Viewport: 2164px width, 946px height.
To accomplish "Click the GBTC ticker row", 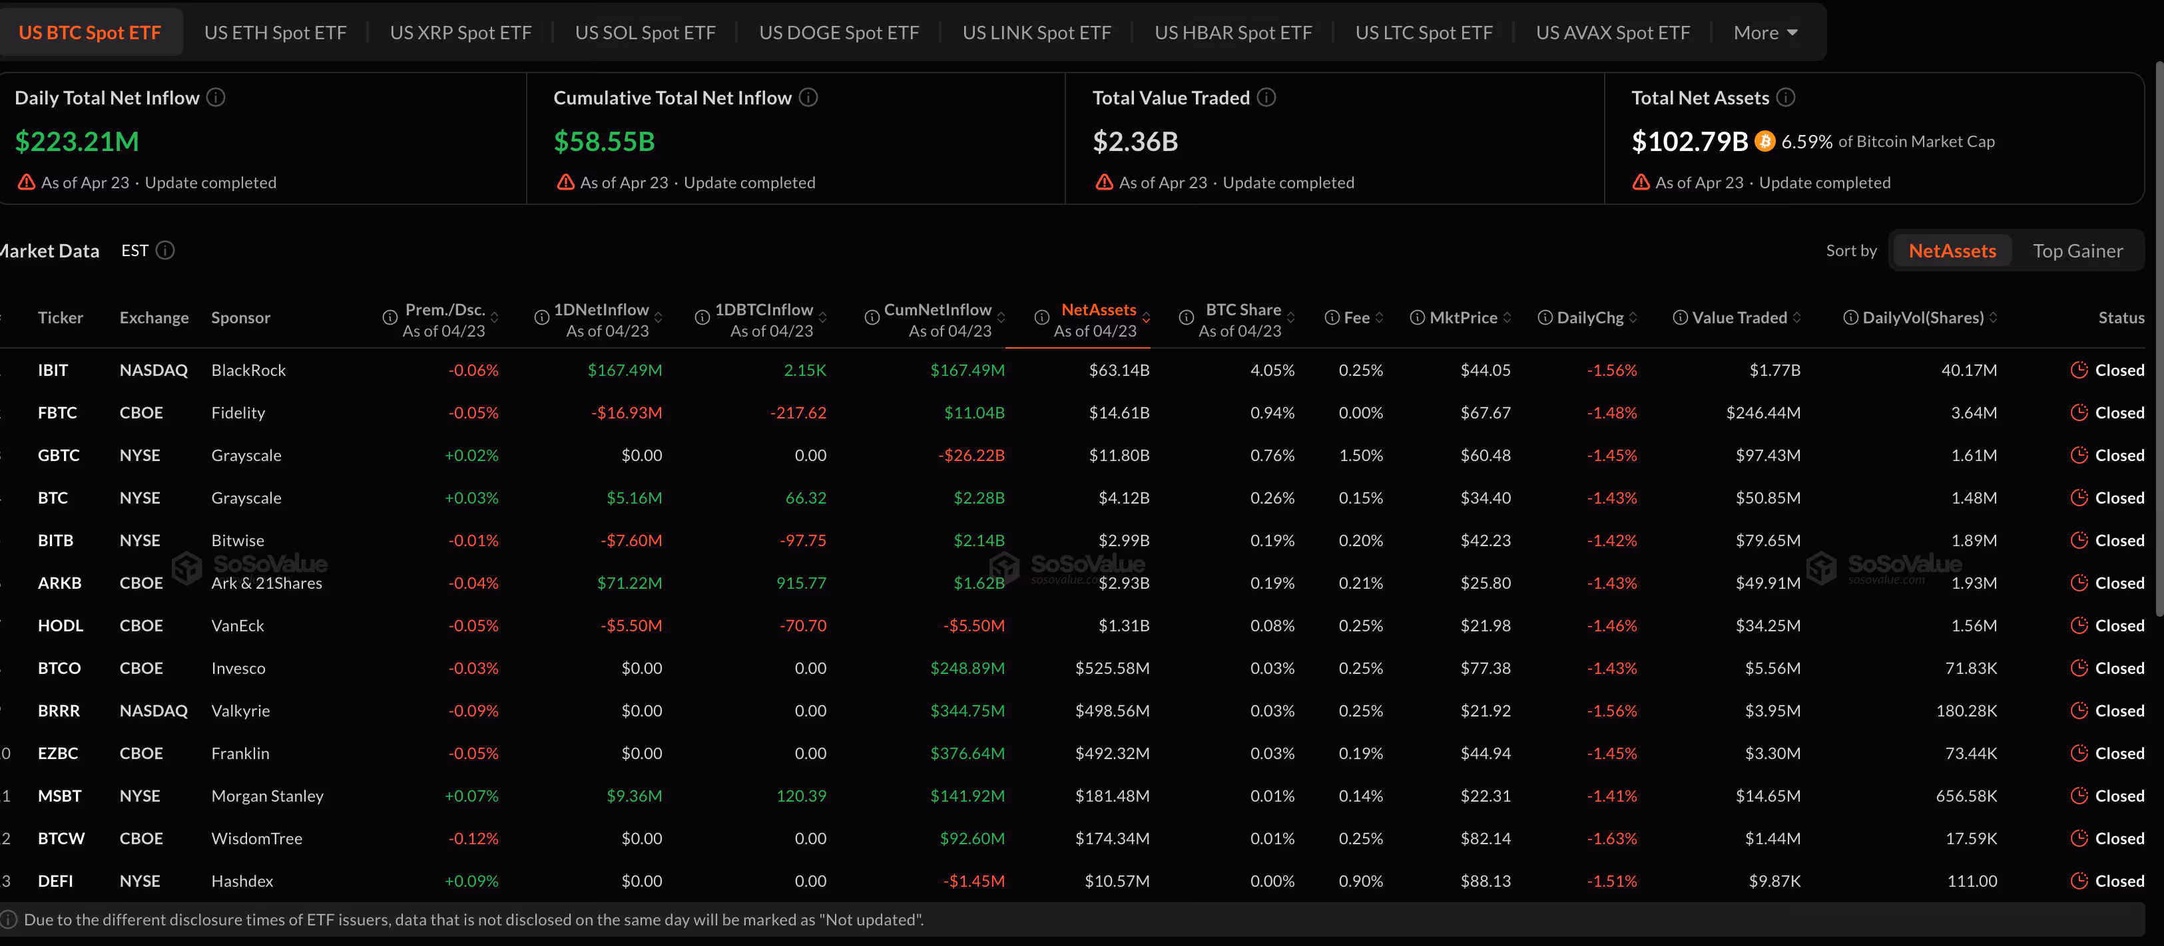I will pyautogui.click(x=59, y=455).
